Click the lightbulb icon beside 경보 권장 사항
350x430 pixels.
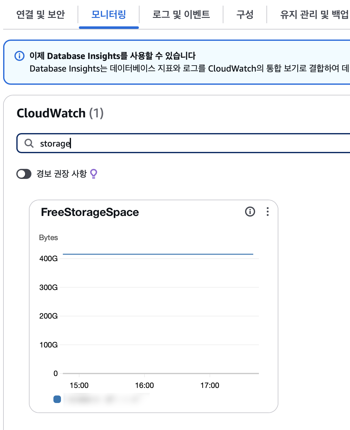(x=94, y=174)
